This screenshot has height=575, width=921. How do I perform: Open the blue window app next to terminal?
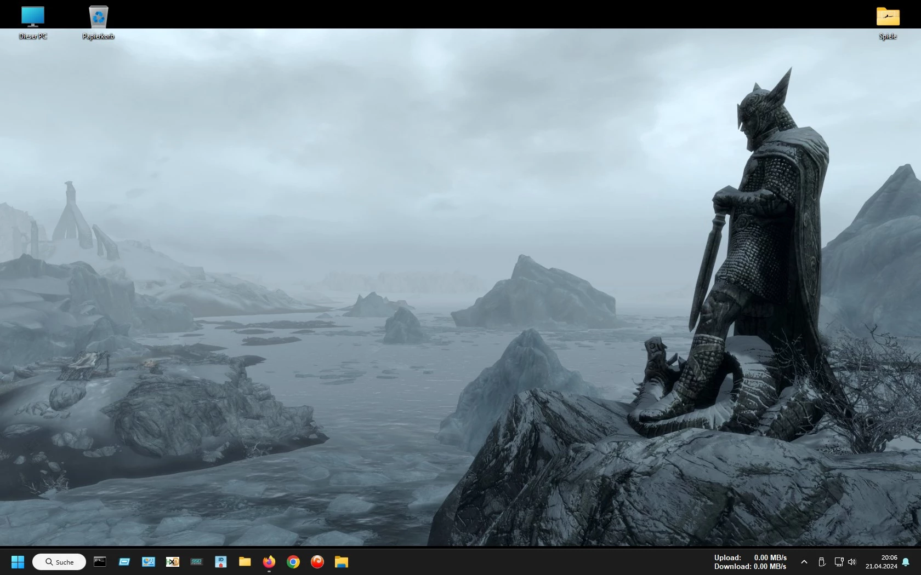coord(124,562)
